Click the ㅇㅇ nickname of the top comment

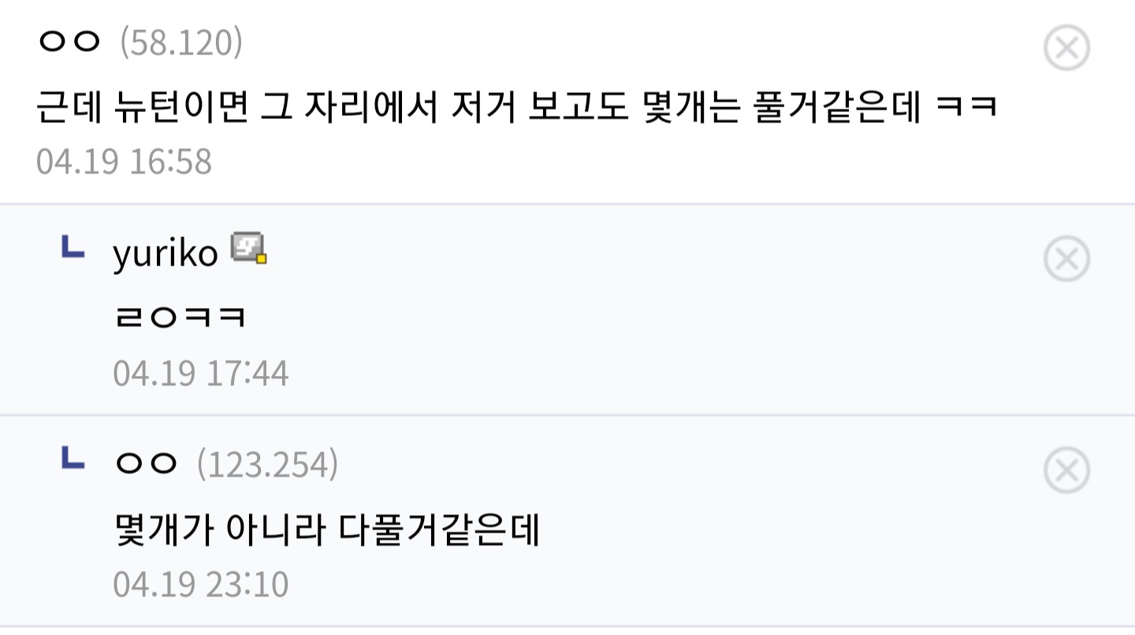tap(69, 43)
